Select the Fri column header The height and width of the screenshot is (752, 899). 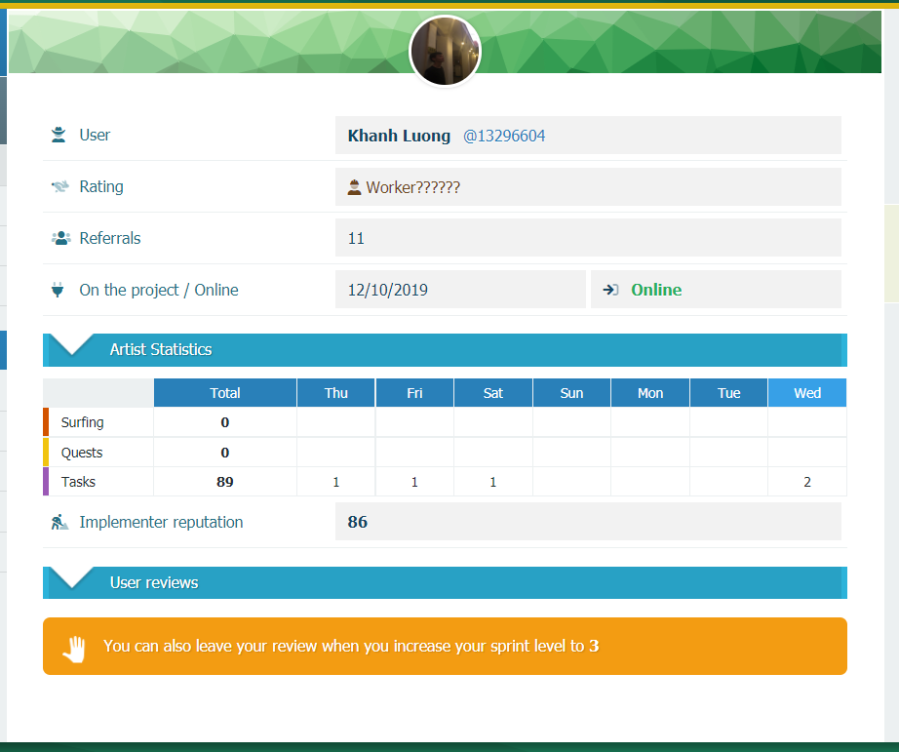point(414,393)
